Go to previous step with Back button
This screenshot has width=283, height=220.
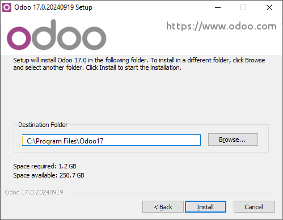click(x=163, y=207)
